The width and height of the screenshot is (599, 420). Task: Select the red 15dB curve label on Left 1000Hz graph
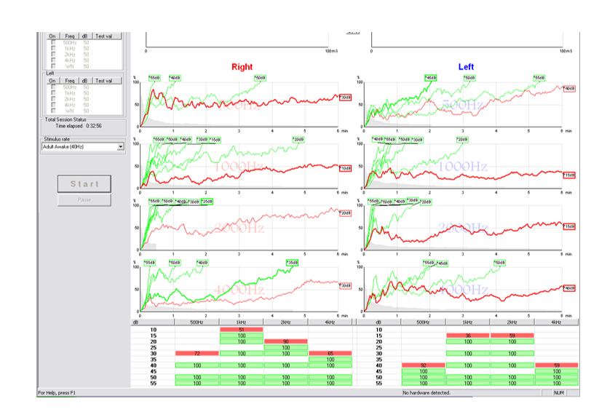(569, 175)
